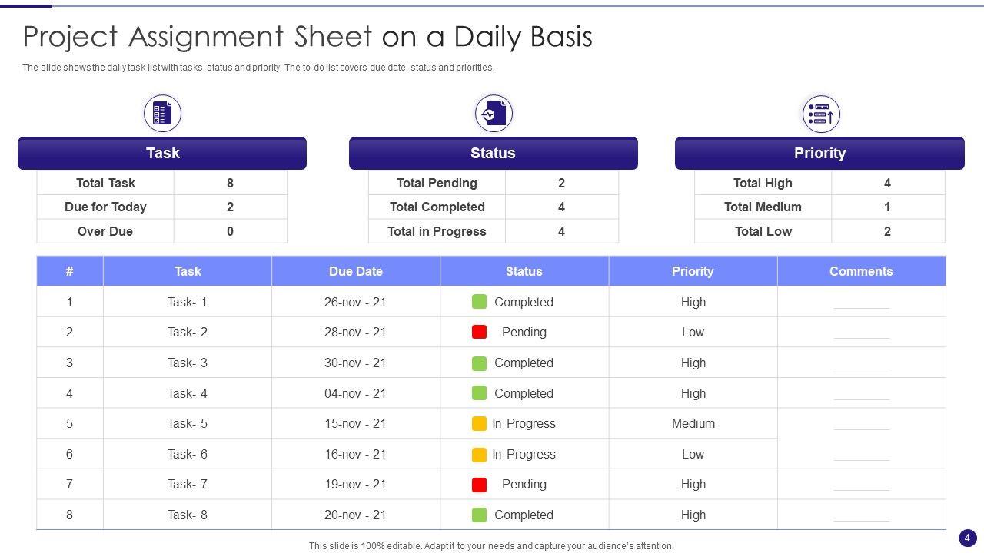The width and height of the screenshot is (984, 553).
Task: Select the purple Status header banner
Action: (493, 153)
